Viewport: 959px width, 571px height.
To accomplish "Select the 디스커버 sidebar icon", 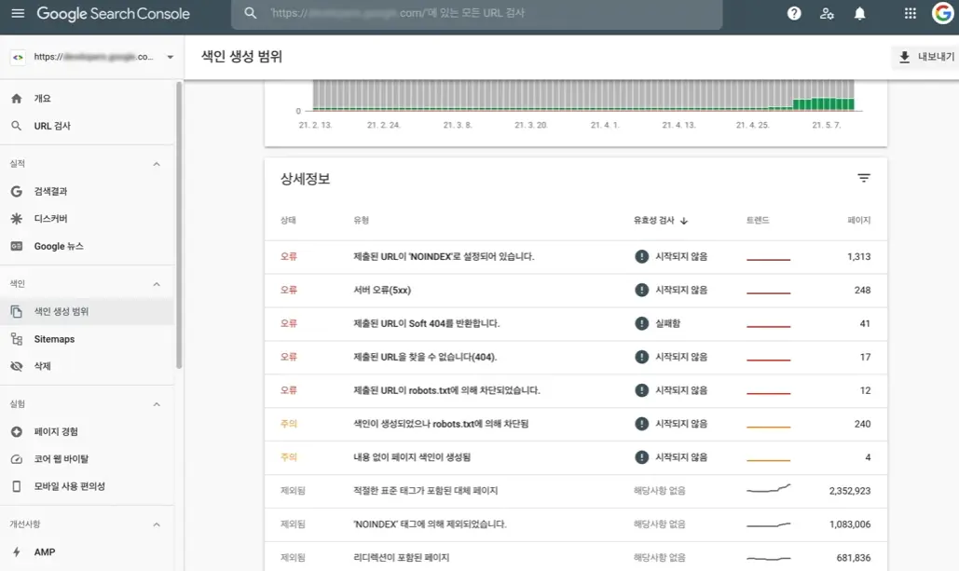I will (x=17, y=216).
